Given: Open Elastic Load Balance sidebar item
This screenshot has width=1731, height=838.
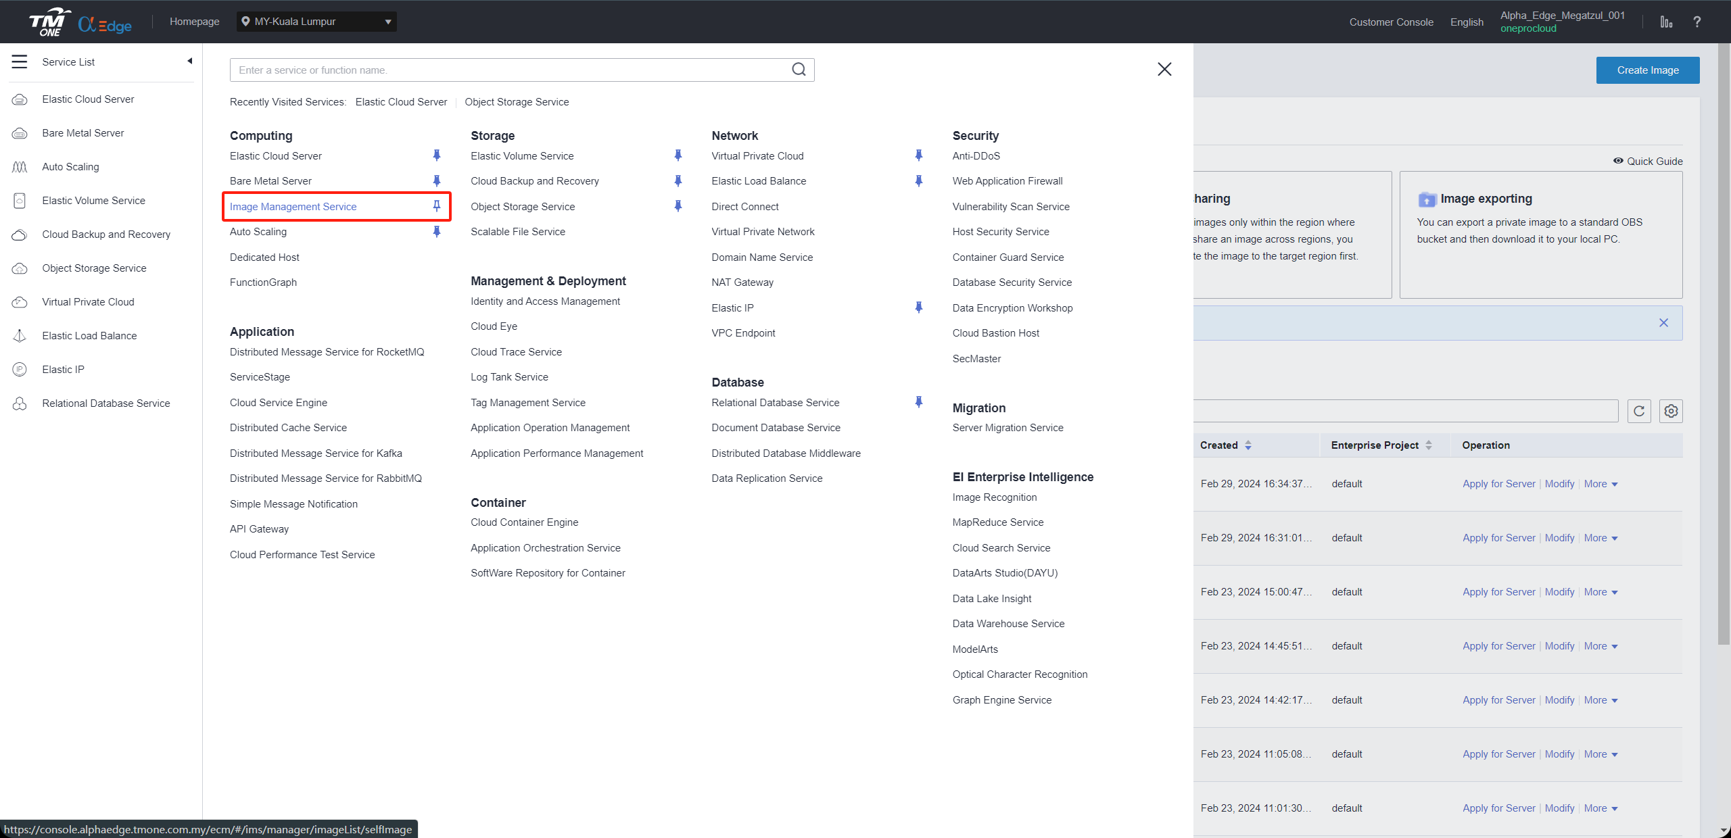Looking at the screenshot, I should coord(89,335).
